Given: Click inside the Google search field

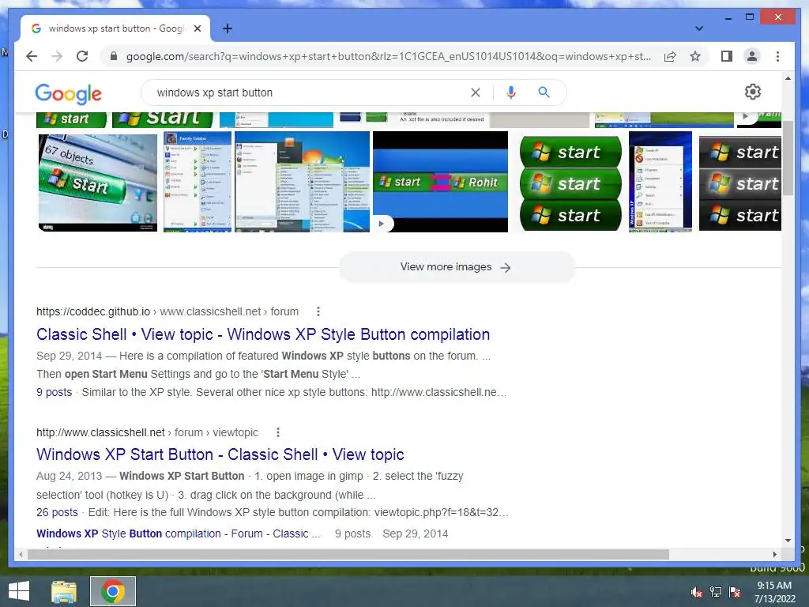Looking at the screenshot, I should 310,92.
